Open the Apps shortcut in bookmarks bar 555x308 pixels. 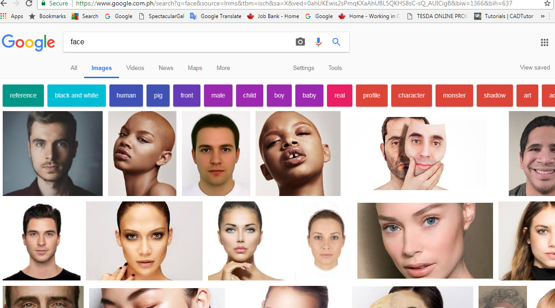pyautogui.click(x=12, y=16)
